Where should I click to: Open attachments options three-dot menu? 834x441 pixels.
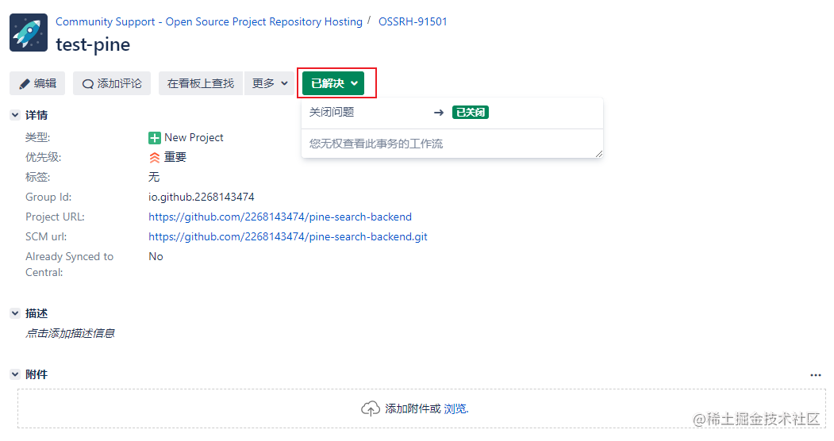tap(816, 375)
